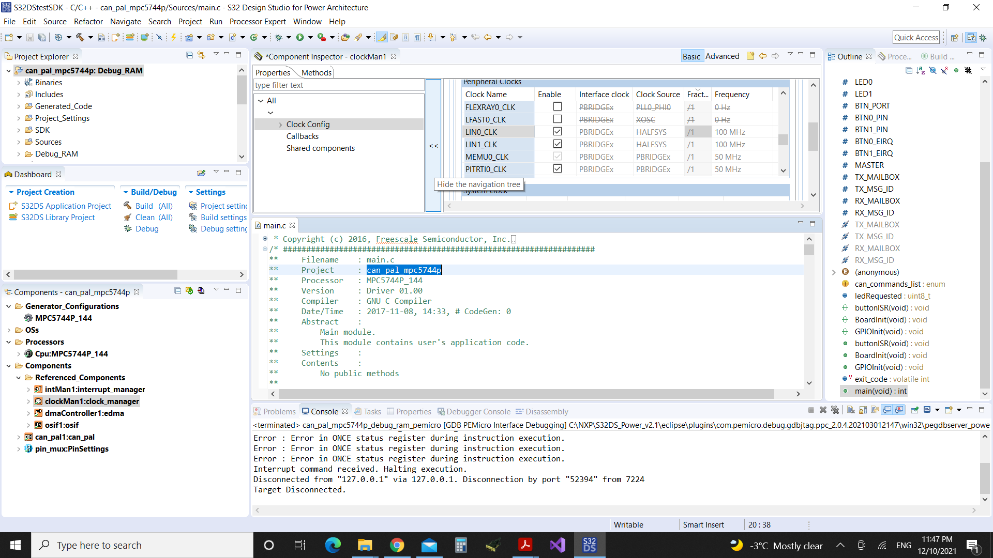Image resolution: width=993 pixels, height=558 pixels.
Task: Expand the can_pal1:can_pal component
Action: tap(19, 437)
